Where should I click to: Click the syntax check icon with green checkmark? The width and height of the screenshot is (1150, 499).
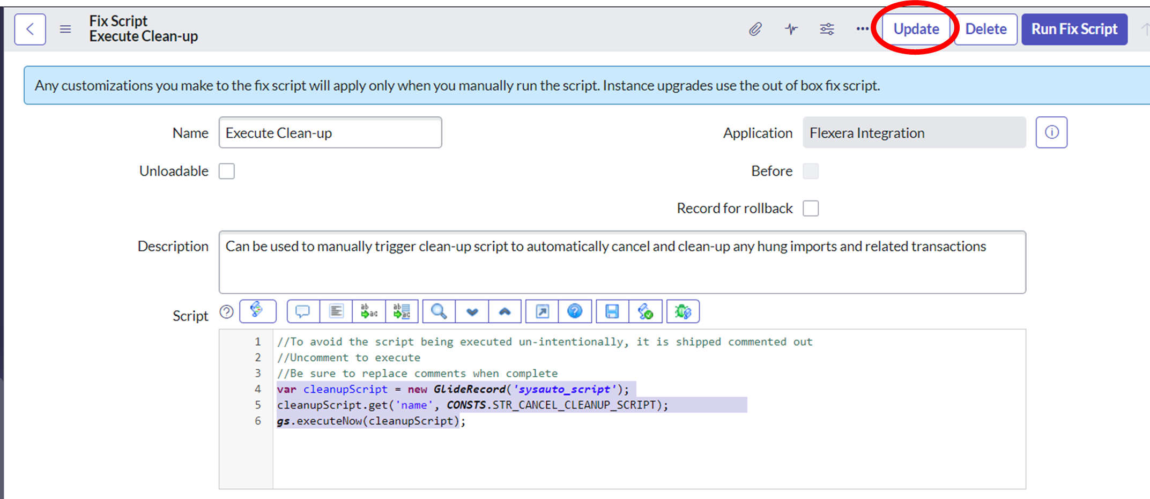[x=646, y=311]
